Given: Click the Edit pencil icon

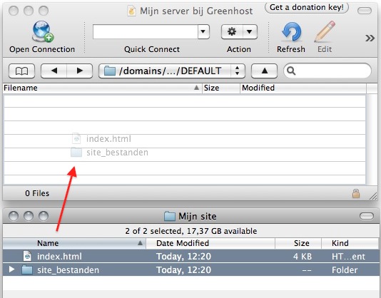Looking at the screenshot, I should click(325, 31).
